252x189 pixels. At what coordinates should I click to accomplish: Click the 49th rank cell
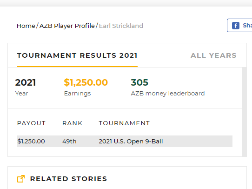[x=69, y=142]
